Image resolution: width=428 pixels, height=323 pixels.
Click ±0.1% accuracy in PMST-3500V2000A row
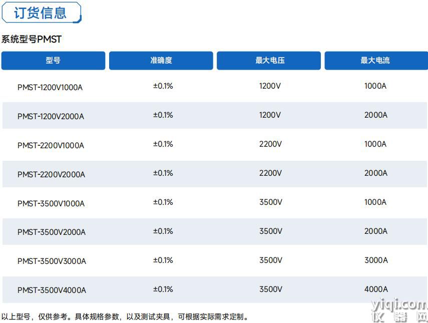pyautogui.click(x=163, y=231)
